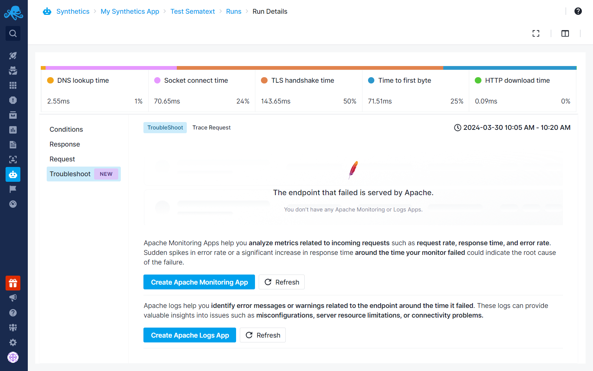Click the red gift box icon
This screenshot has height=371, width=593.
point(13,283)
